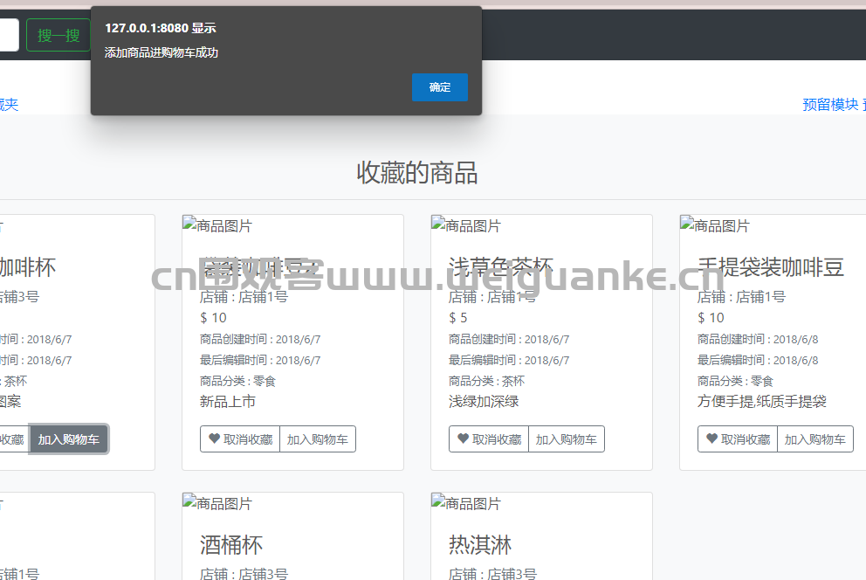The image size is (866, 580).
Task: Click the 热淇淋 product title
Action: (480, 545)
